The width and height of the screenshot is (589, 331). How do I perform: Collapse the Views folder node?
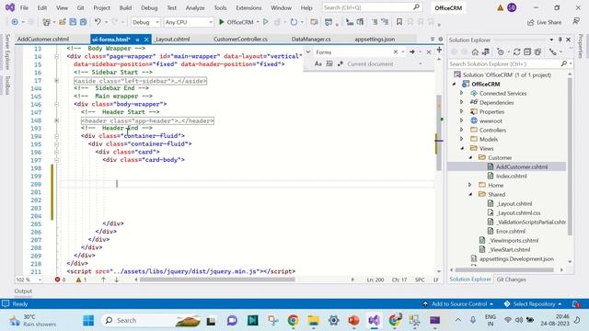(x=462, y=148)
